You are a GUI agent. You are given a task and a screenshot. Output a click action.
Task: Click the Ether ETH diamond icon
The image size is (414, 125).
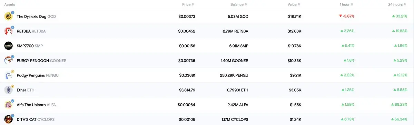(x=9, y=90)
